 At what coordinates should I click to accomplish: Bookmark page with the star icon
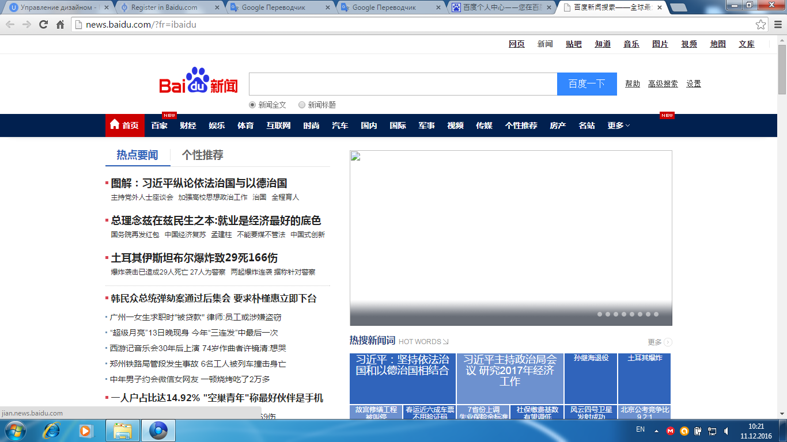point(761,25)
